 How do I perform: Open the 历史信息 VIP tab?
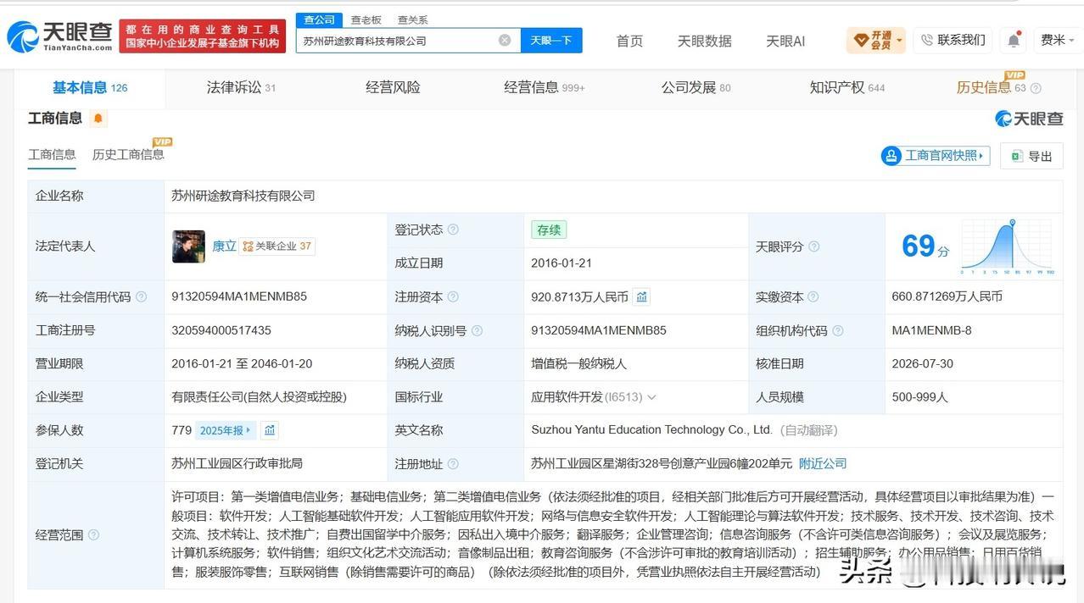pyautogui.click(x=991, y=87)
